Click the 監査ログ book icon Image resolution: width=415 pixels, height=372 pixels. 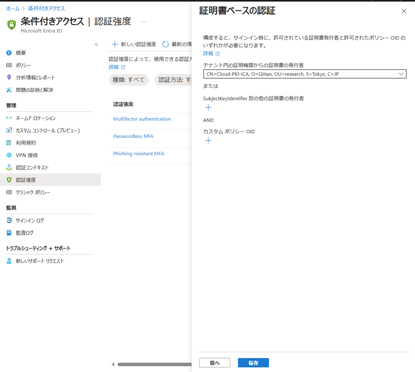coord(9,233)
